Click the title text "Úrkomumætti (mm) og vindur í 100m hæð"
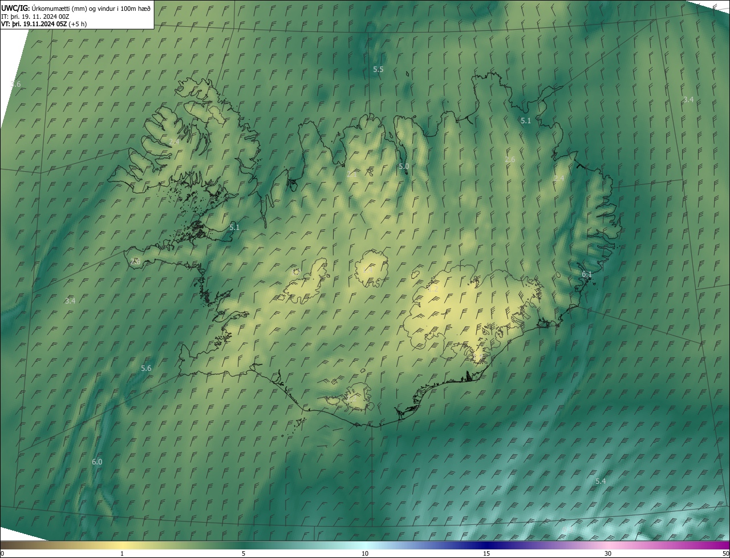730x558 pixels. click(x=91, y=8)
